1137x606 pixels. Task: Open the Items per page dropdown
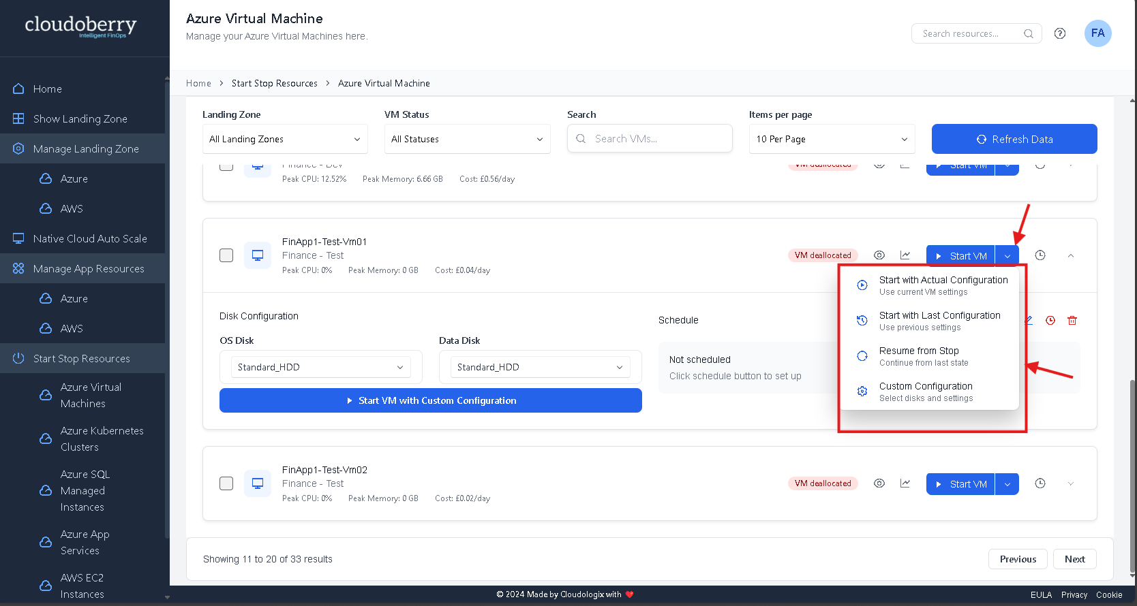(832, 139)
